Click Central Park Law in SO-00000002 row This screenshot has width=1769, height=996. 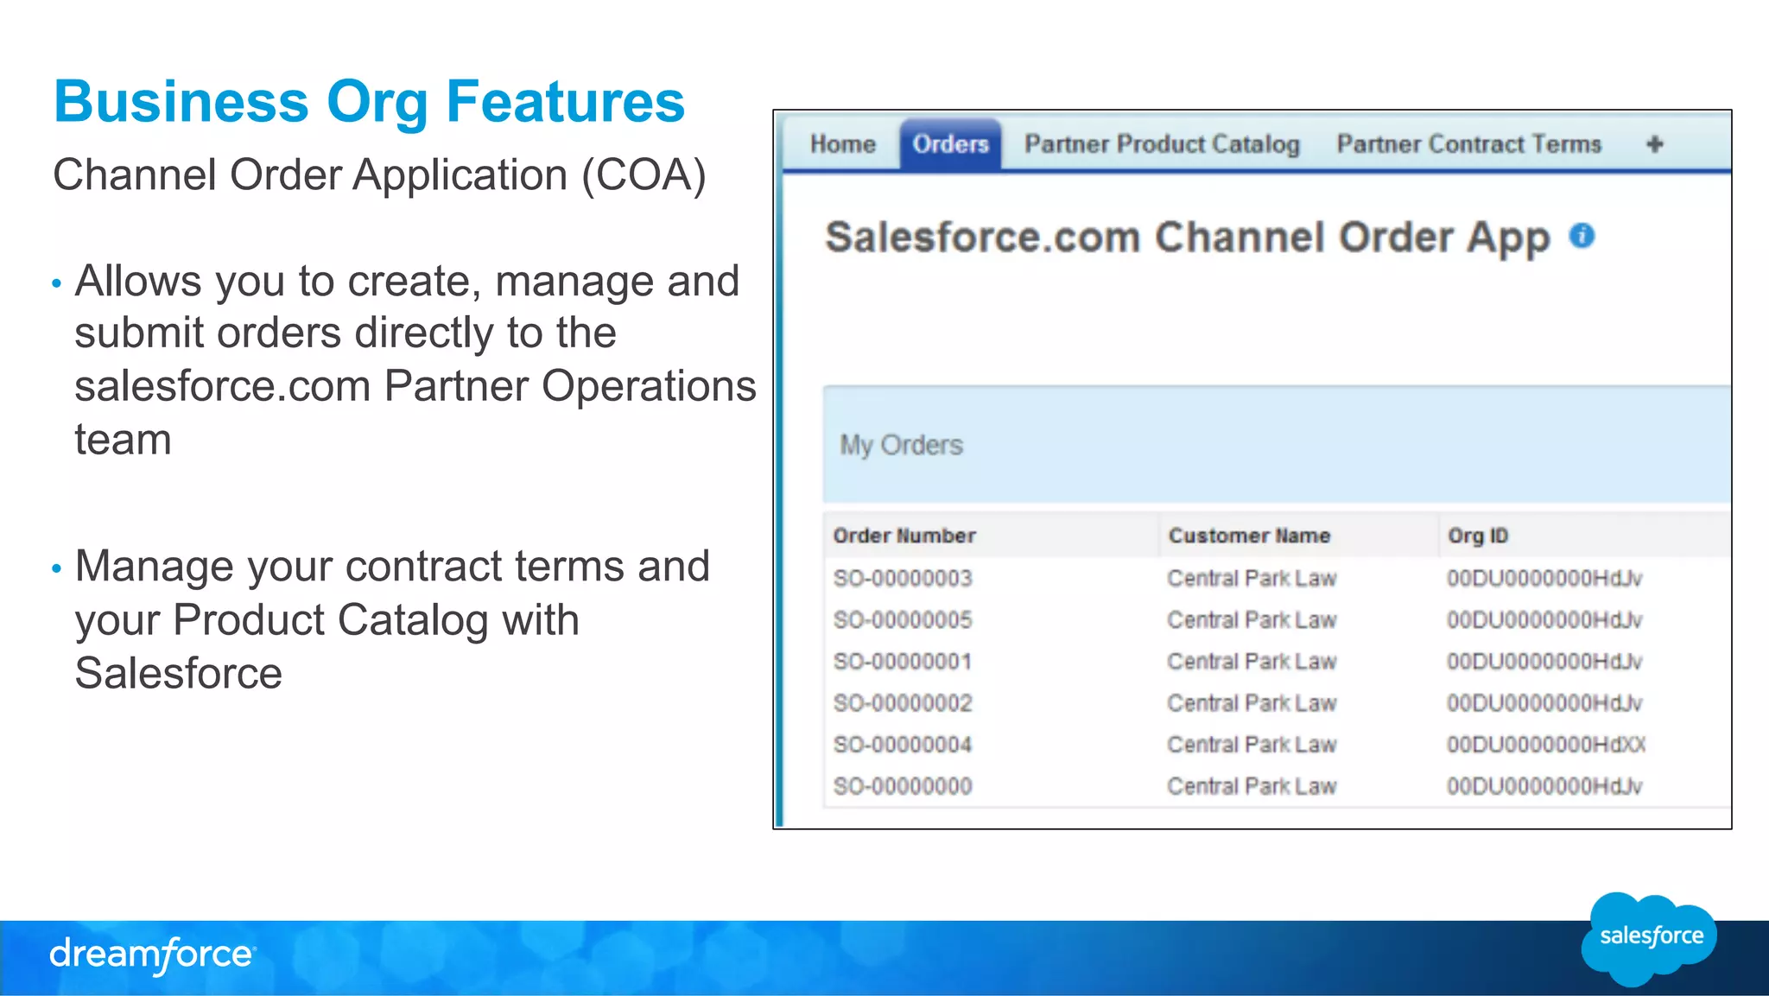(x=1252, y=702)
